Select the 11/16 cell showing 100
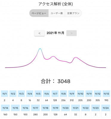This screenshot has width=111, height=119. click(x=25, y=111)
